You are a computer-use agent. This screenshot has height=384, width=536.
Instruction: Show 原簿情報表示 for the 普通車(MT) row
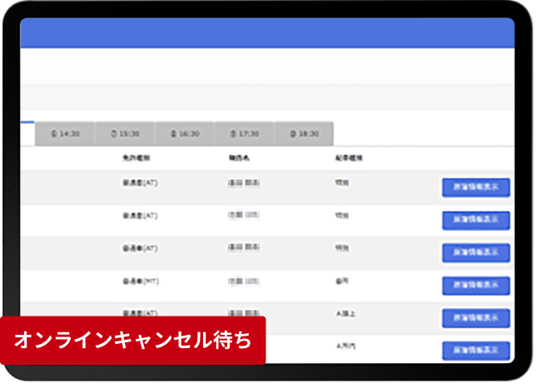(x=475, y=285)
